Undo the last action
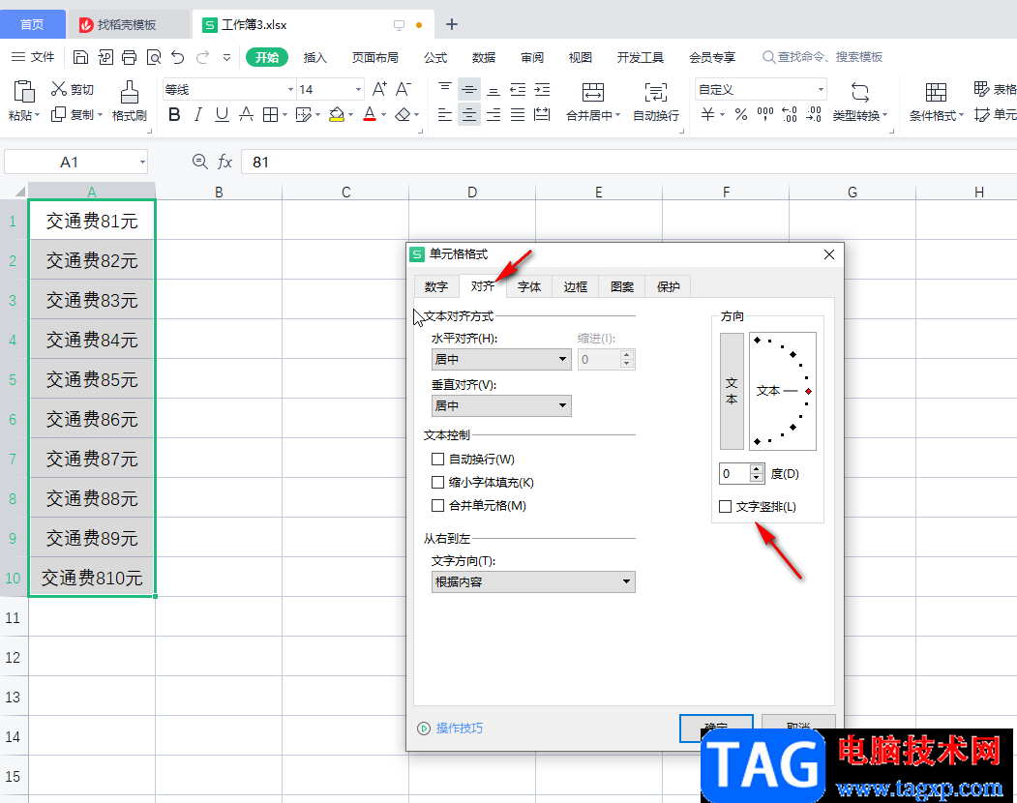Viewport: 1017px width, 803px height. [178, 57]
